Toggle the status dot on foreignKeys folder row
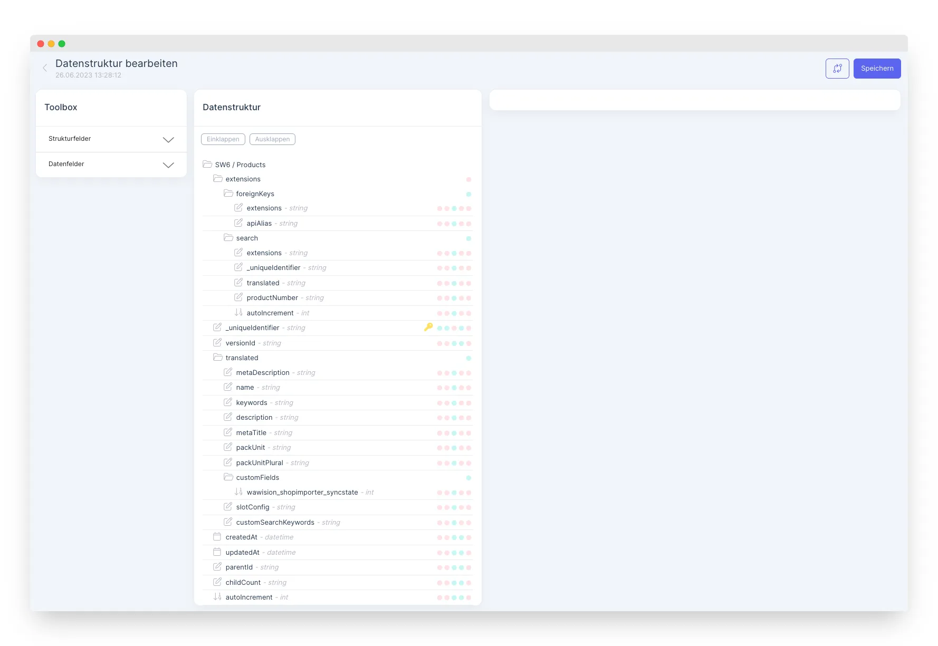Viewport: 938px width, 646px height. [468, 194]
